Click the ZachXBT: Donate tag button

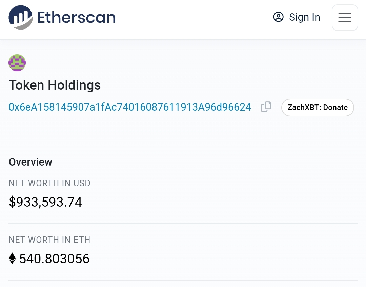point(318,108)
